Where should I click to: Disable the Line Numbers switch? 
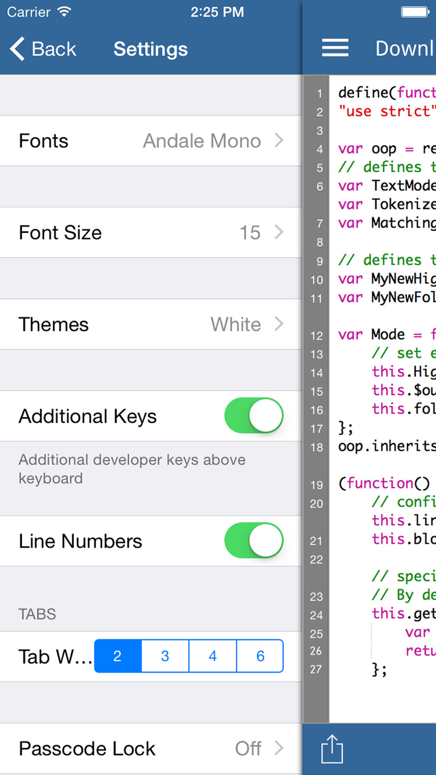[x=254, y=540]
